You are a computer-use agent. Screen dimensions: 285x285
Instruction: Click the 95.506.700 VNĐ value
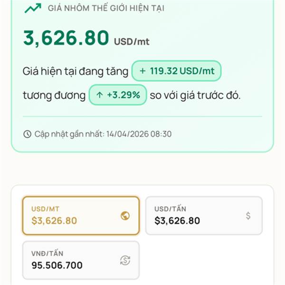[x=57, y=265]
